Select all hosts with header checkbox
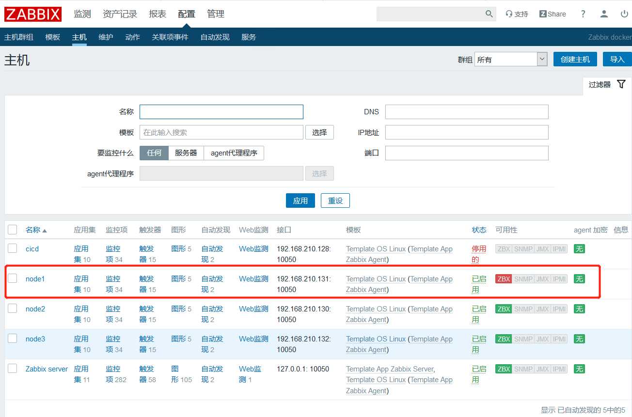The height and width of the screenshot is (417, 632). [13, 230]
